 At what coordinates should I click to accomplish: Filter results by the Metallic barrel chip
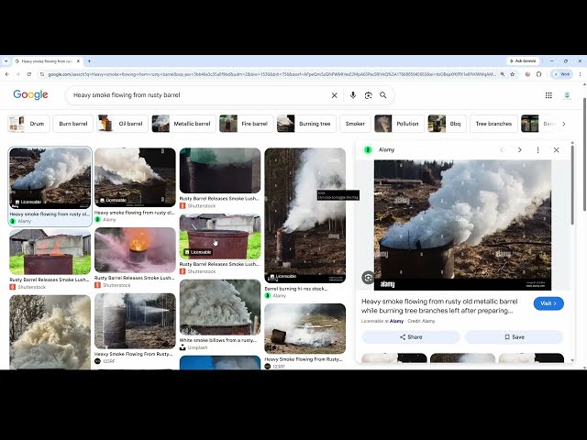click(x=183, y=124)
